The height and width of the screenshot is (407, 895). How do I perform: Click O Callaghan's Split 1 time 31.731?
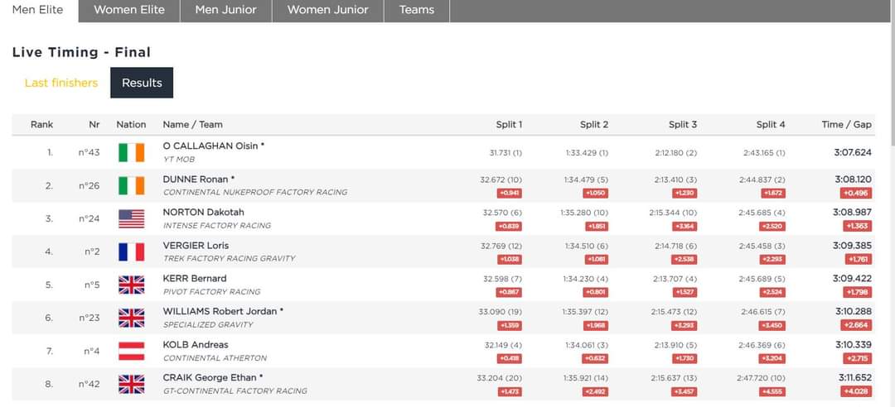coord(506,153)
